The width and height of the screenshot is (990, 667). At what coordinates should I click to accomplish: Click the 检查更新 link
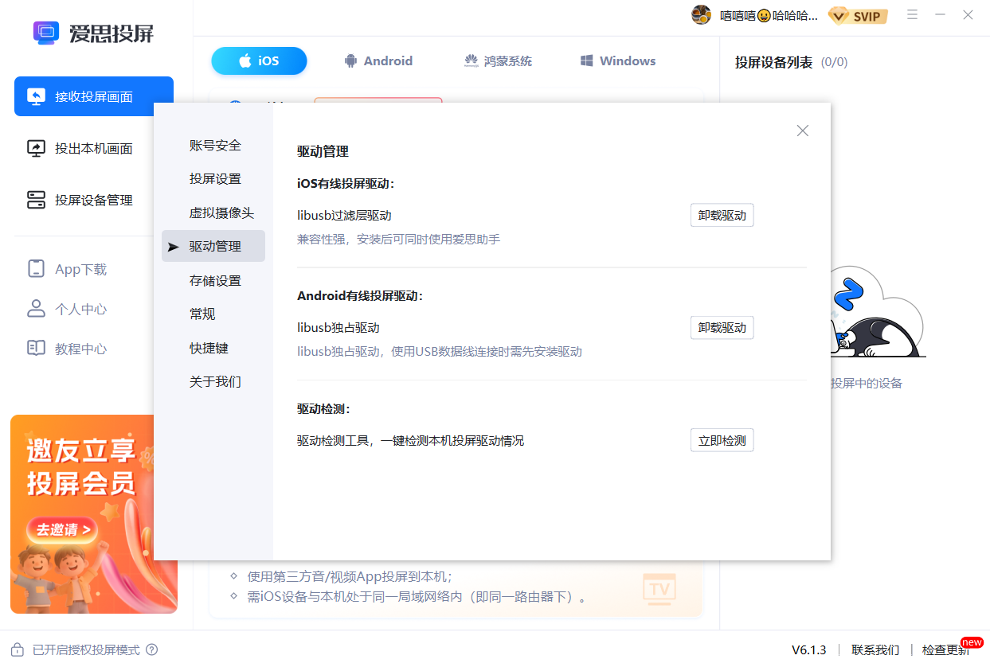coord(944,649)
